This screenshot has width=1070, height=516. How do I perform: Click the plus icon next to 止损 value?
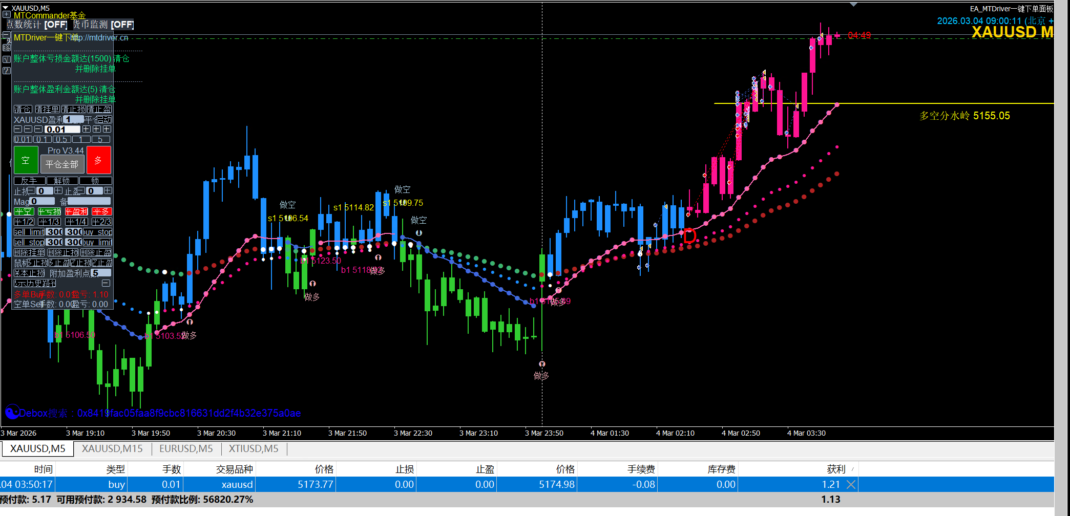tap(58, 191)
